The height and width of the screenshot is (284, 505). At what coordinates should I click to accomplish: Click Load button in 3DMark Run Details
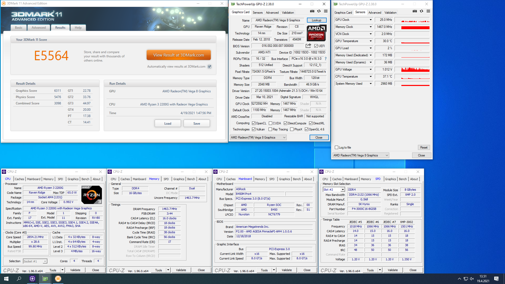tap(168, 124)
